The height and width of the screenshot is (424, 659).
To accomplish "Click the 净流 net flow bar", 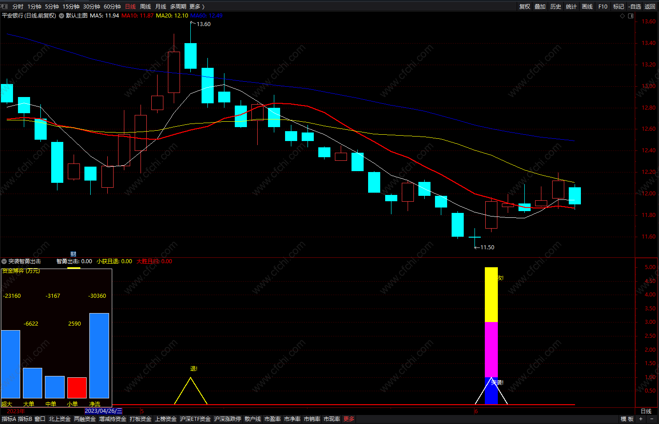I will coord(99,356).
